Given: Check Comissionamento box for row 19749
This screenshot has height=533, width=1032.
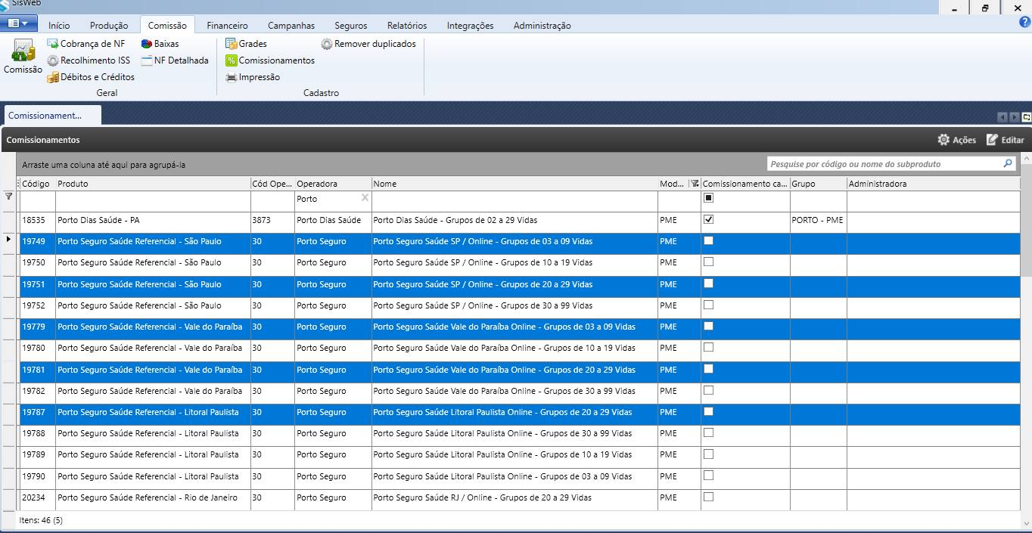Looking at the screenshot, I should click(x=709, y=241).
